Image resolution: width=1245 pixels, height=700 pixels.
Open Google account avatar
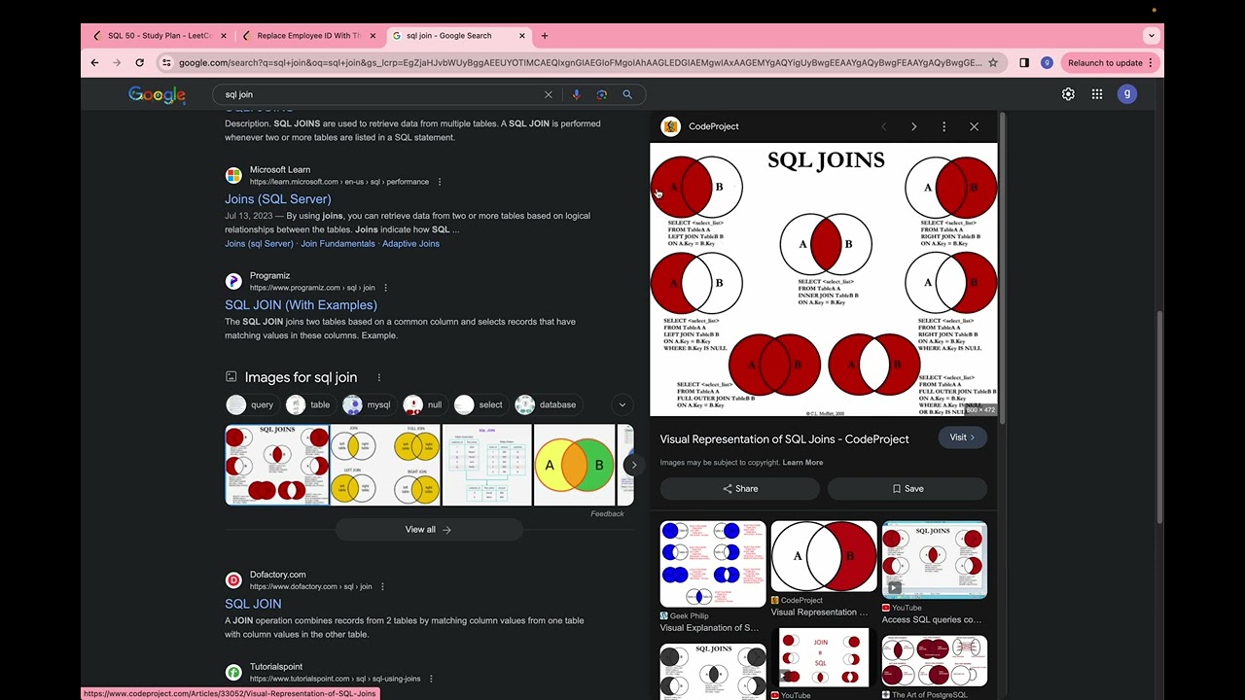(x=1127, y=94)
